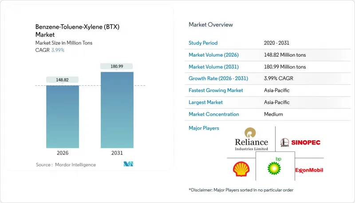Click the Mordor Intelligence logo icon
The image size is (355, 203).
point(128,165)
